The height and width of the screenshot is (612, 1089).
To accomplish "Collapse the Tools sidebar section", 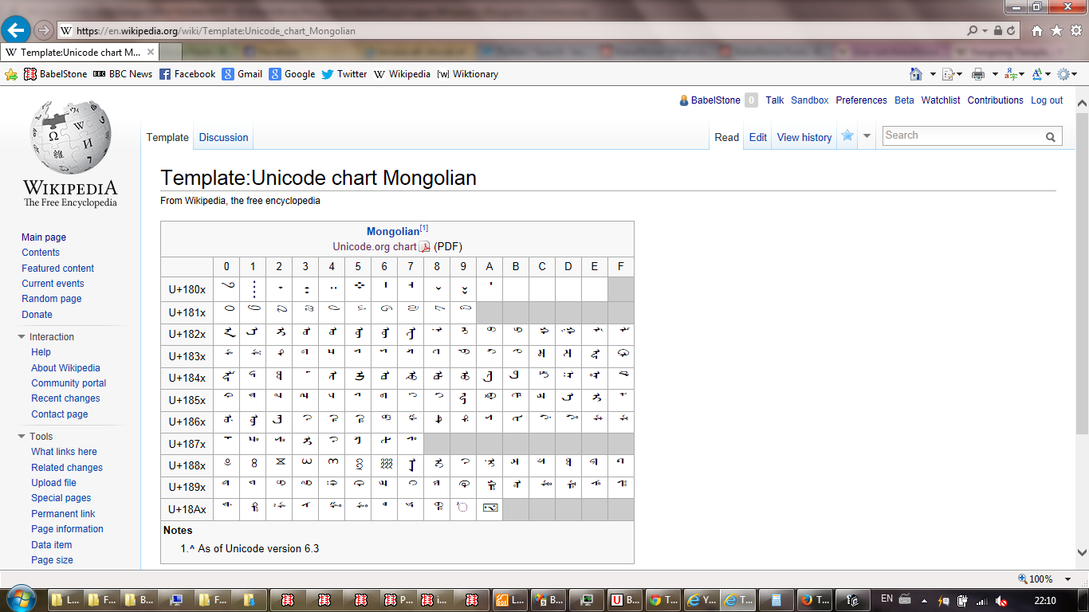I will [x=22, y=437].
